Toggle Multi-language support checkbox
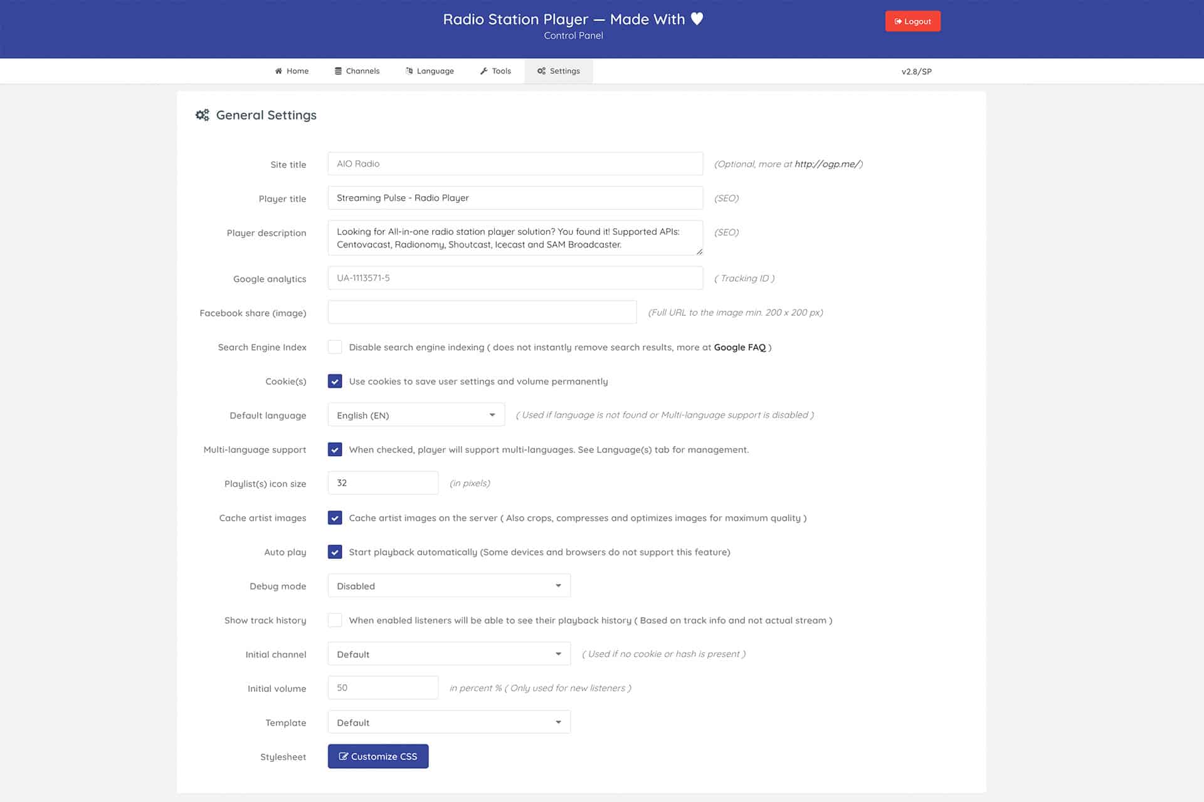Viewport: 1204px width, 802px height. coord(335,449)
